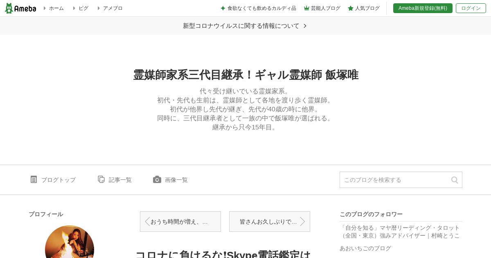Click the triangle arrow before アメブロ

[x=99, y=8]
